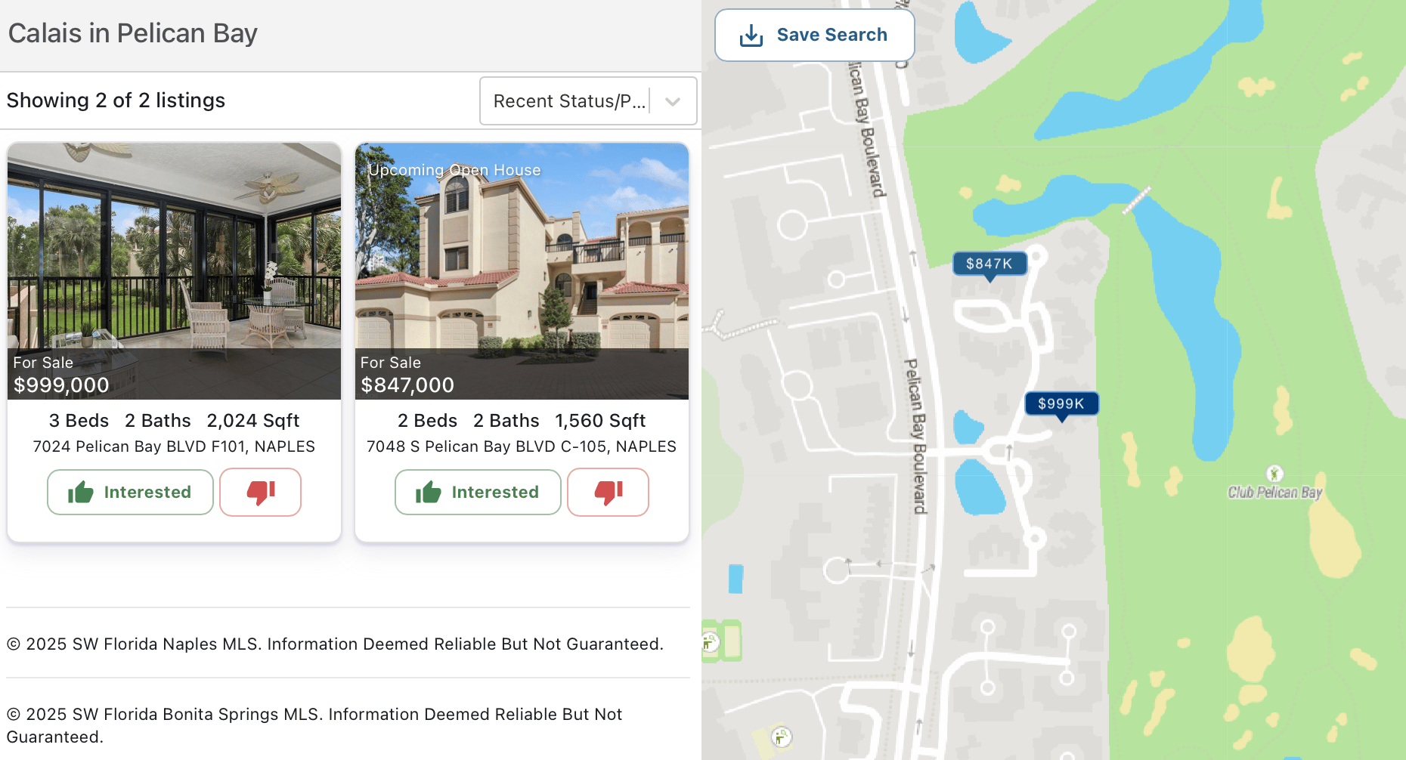Click thumbs-up icon on F101 listing
Screen dimensions: 1406x760
(81, 493)
